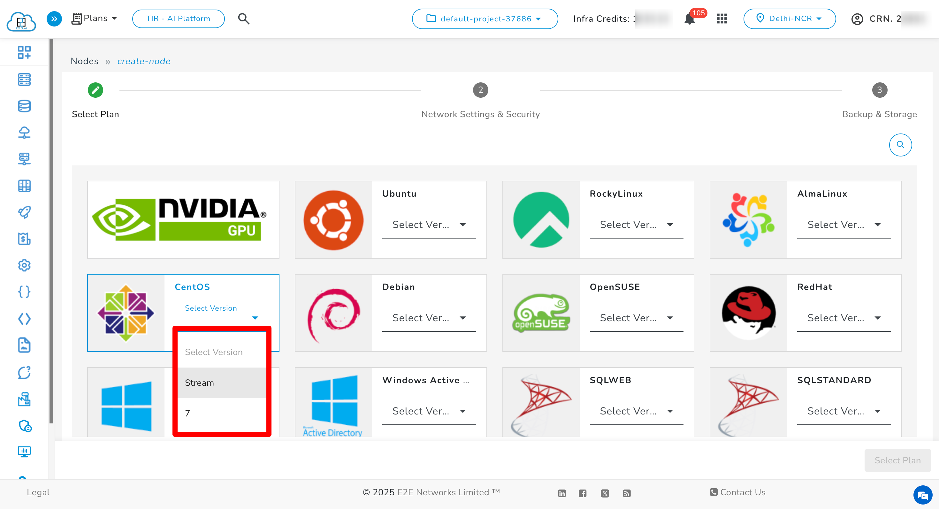Open the Delhi-NCR region dropdown

click(789, 19)
